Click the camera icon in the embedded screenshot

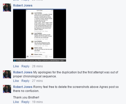pyautogui.click(x=27, y=57)
